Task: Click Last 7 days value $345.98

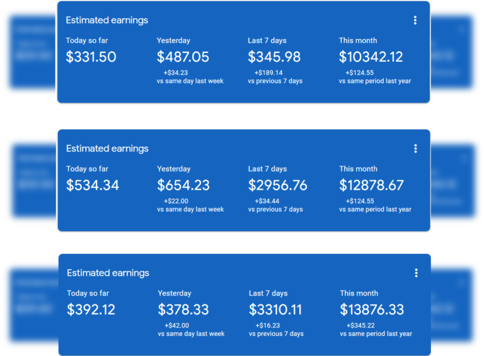Action: tap(274, 57)
